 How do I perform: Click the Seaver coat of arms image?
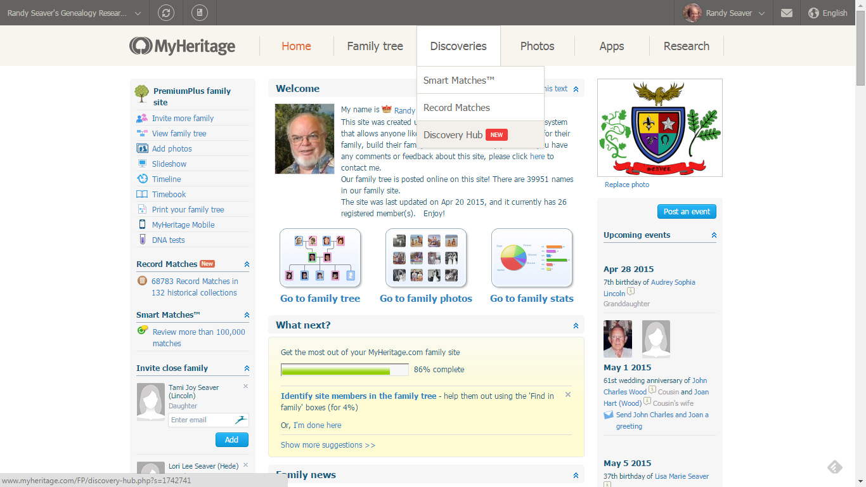pyautogui.click(x=660, y=128)
